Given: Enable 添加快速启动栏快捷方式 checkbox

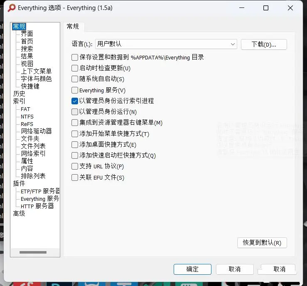Looking at the screenshot, I should click(x=75, y=155).
